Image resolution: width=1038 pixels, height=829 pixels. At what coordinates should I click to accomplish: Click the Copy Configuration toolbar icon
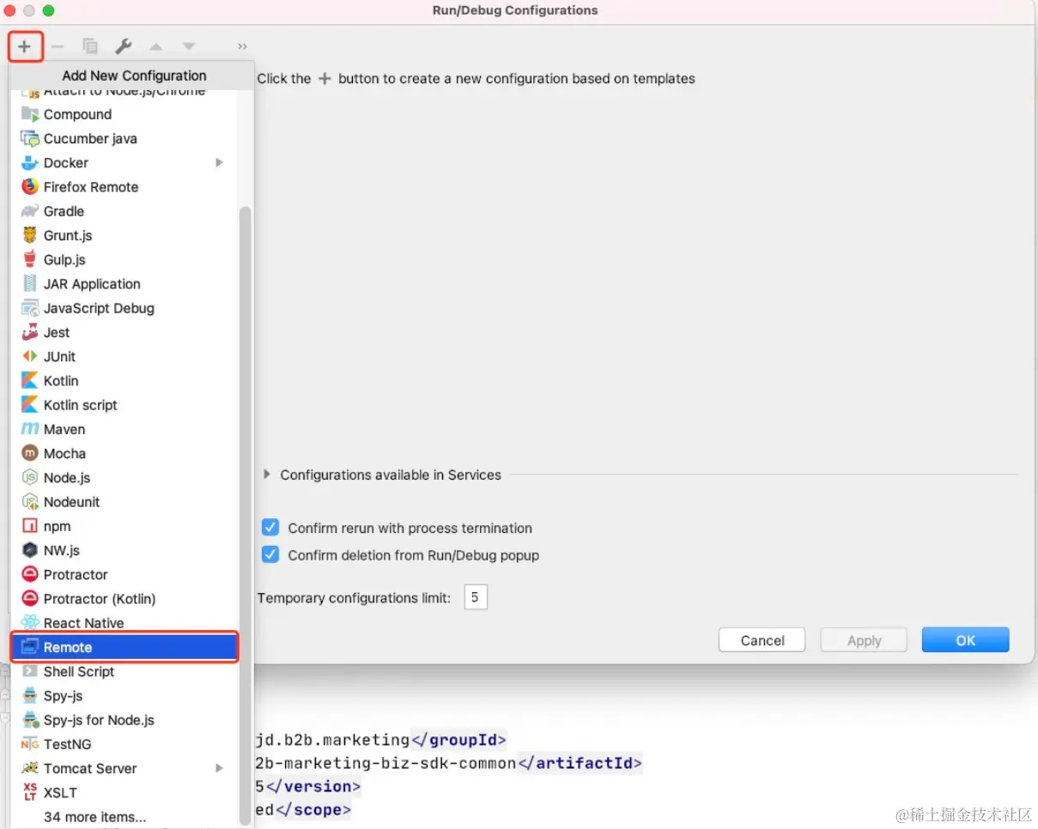pos(89,46)
